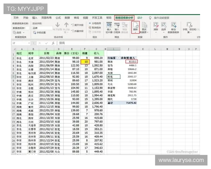Viewport: 211px width, 169px height.
Task: Click 移动数据透视表 move PivotTable icon
Action: coord(173,25)
